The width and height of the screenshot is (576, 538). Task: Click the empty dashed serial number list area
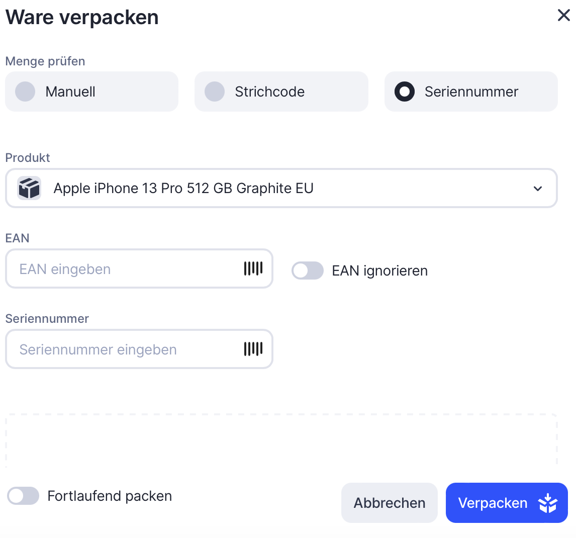[281, 441]
